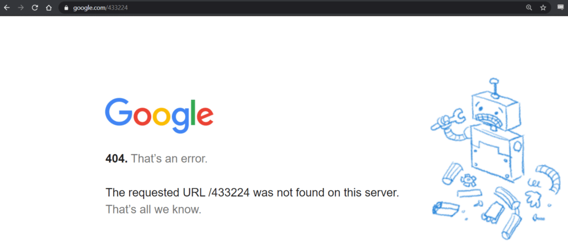View site information via the padlock icon
The width and height of the screenshot is (568, 249).
pyautogui.click(x=66, y=8)
